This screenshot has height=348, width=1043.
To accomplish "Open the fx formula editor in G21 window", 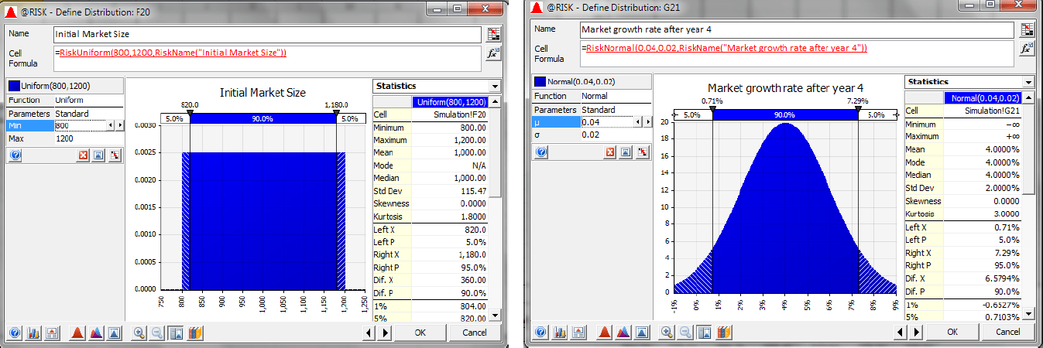I will coord(1027,49).
